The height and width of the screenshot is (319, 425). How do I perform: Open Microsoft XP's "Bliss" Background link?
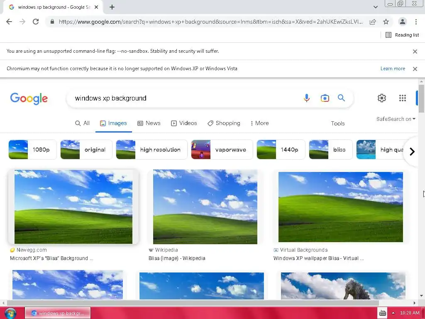tap(51, 258)
